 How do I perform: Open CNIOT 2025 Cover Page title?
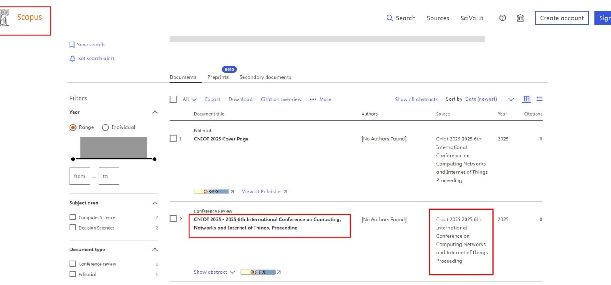pyautogui.click(x=221, y=139)
